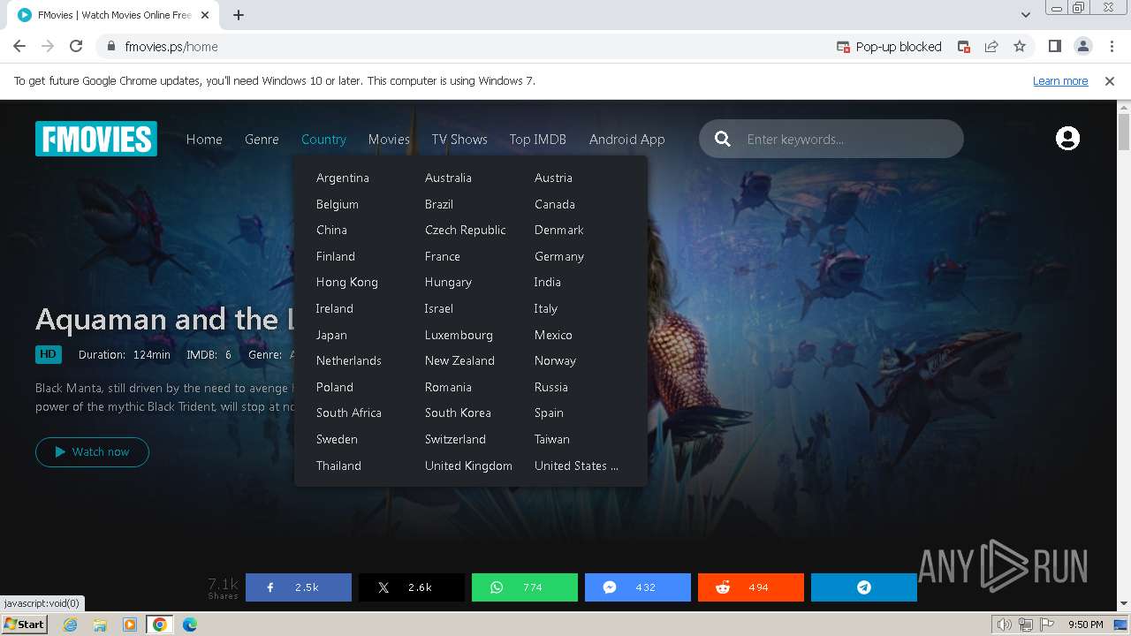Screen dimensions: 1131x636
Task: Share on Facebook button
Action: [x=299, y=587]
